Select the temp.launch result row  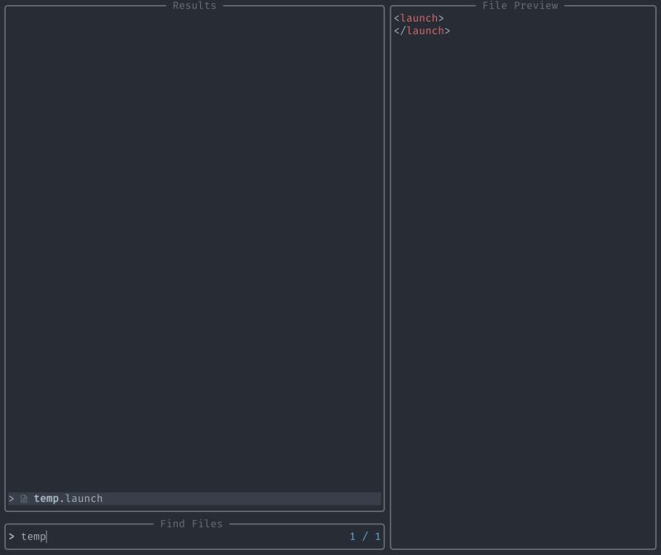point(194,499)
